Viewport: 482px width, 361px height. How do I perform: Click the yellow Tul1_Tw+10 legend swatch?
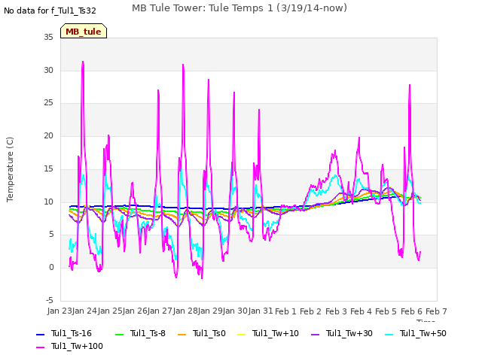click(x=242, y=334)
